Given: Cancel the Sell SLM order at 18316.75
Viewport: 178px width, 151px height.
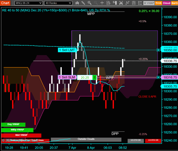Looking at the screenshot, I should point(158,77).
